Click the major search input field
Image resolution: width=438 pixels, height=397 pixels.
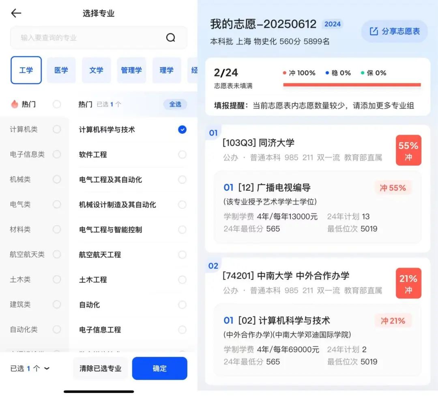pyautogui.click(x=99, y=38)
